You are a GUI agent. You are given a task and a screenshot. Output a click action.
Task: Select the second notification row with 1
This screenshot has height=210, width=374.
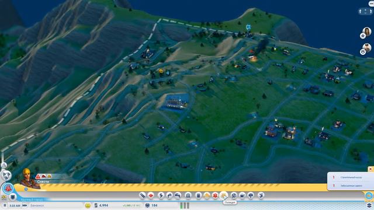coord(351,185)
